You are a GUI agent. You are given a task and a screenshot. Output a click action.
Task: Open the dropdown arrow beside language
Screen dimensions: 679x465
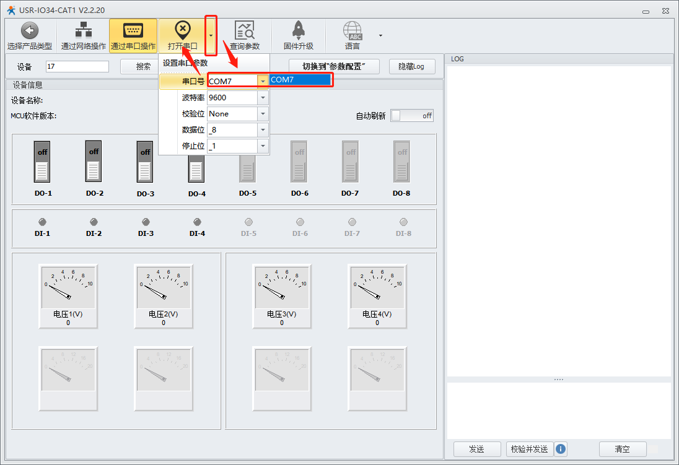point(380,35)
